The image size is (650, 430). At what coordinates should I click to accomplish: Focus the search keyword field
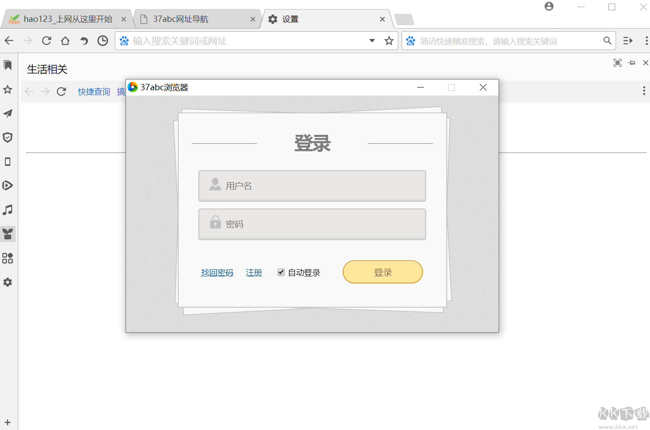[x=509, y=41]
